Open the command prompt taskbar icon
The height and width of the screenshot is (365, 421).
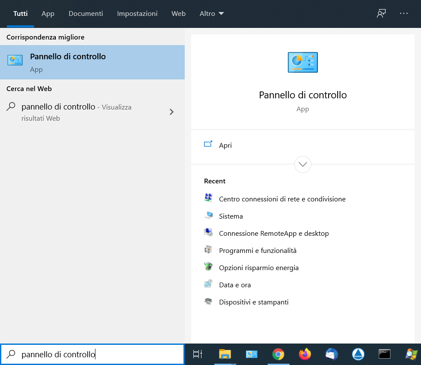pos(384,354)
